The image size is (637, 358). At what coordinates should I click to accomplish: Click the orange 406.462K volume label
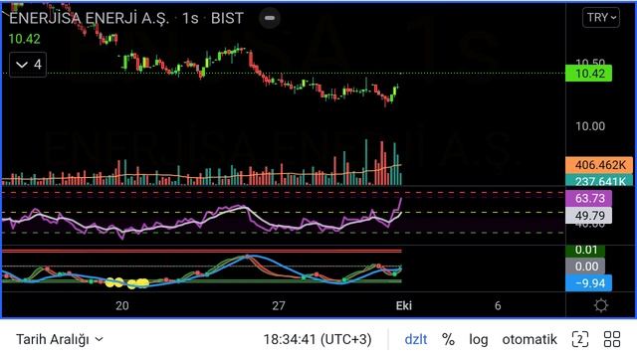pos(599,165)
